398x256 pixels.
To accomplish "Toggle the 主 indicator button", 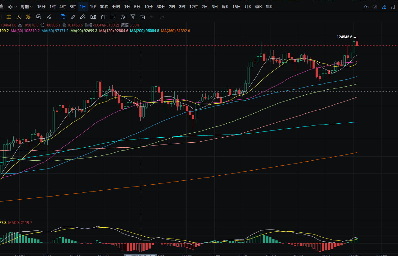I will coord(9,17).
